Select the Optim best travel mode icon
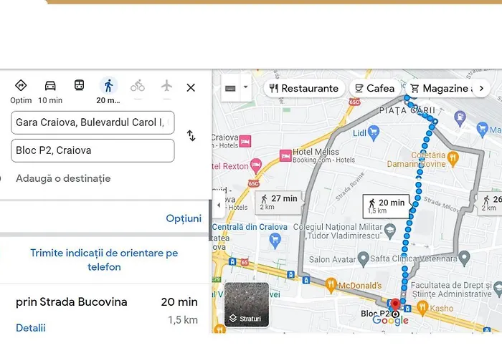This screenshot has height=358, width=502. pyautogui.click(x=21, y=87)
